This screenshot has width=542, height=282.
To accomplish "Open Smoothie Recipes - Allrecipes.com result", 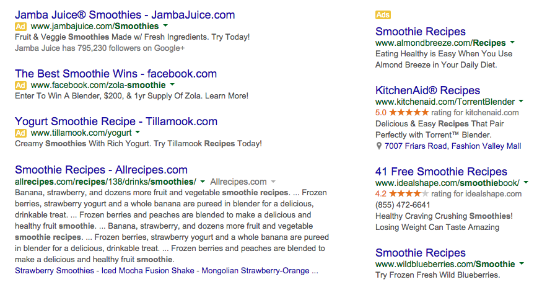I will (x=101, y=170).
